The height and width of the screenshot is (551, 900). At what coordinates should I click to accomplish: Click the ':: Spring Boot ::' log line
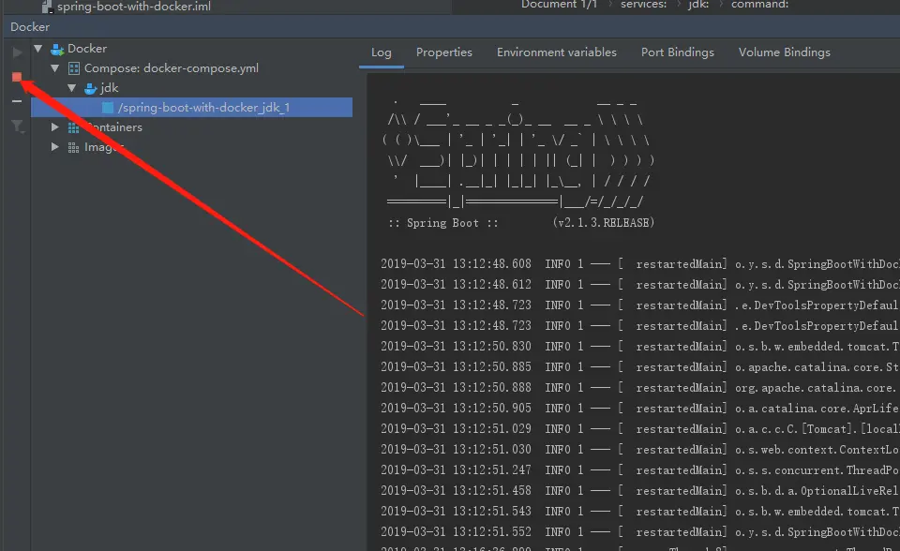443,223
